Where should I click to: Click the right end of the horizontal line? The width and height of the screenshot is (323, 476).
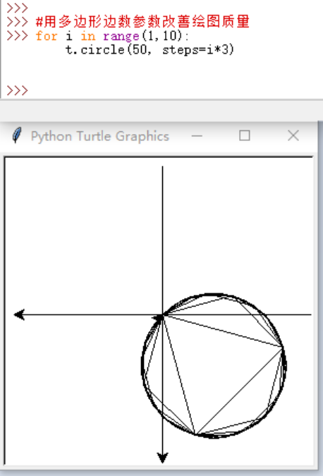[x=310, y=315]
